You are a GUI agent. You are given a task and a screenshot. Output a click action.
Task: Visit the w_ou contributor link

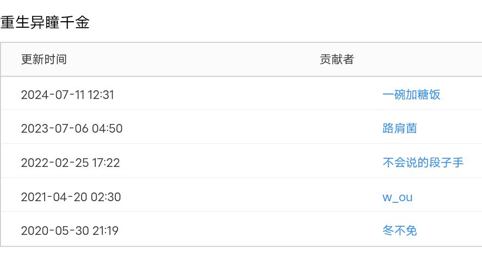397,197
